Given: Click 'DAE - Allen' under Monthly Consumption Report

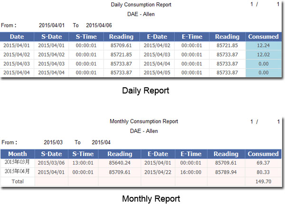Looking at the screenshot, I should [144, 131].
